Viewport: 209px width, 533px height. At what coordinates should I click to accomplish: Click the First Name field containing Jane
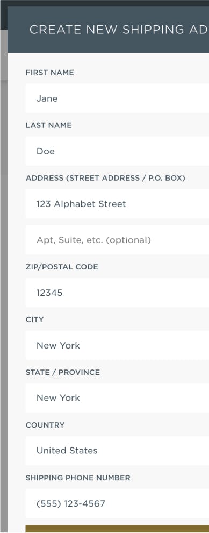point(117,98)
